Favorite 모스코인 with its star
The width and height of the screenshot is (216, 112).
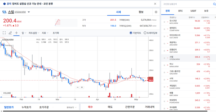coord(164,22)
